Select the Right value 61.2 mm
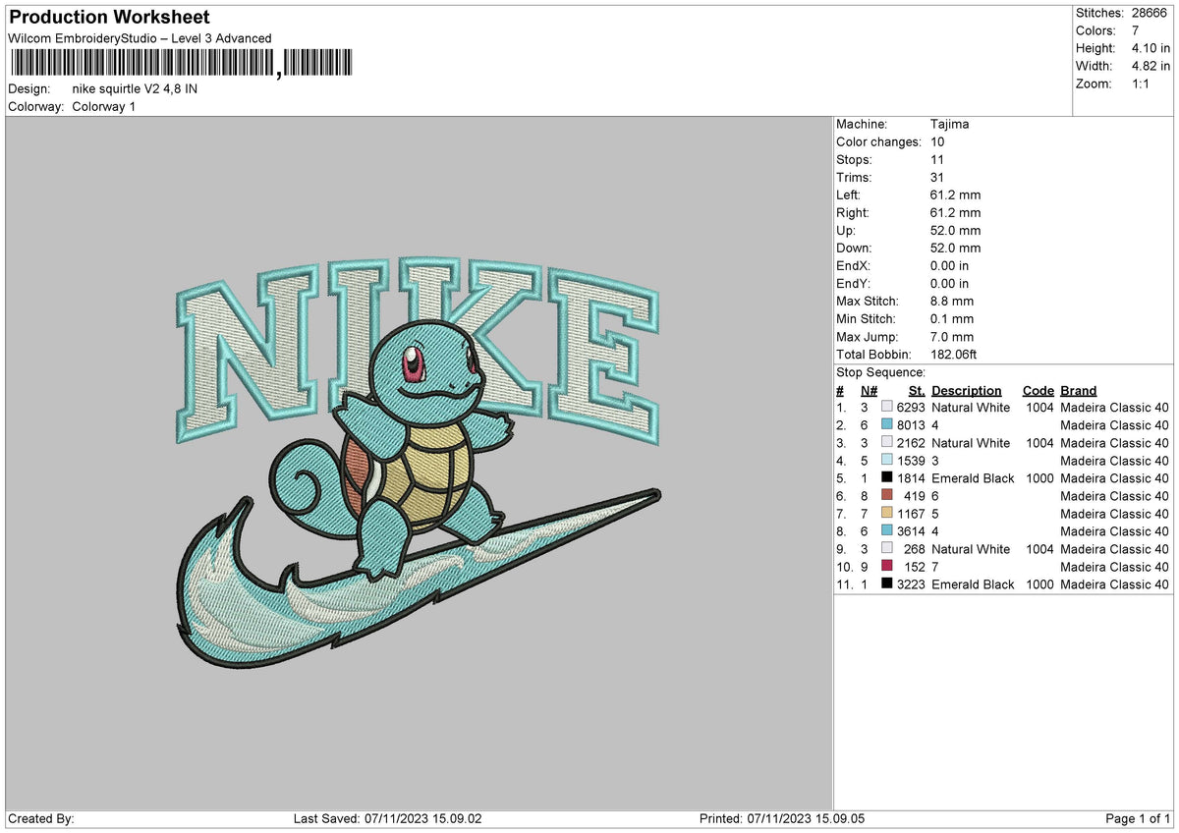1179x833 pixels. tap(955, 212)
